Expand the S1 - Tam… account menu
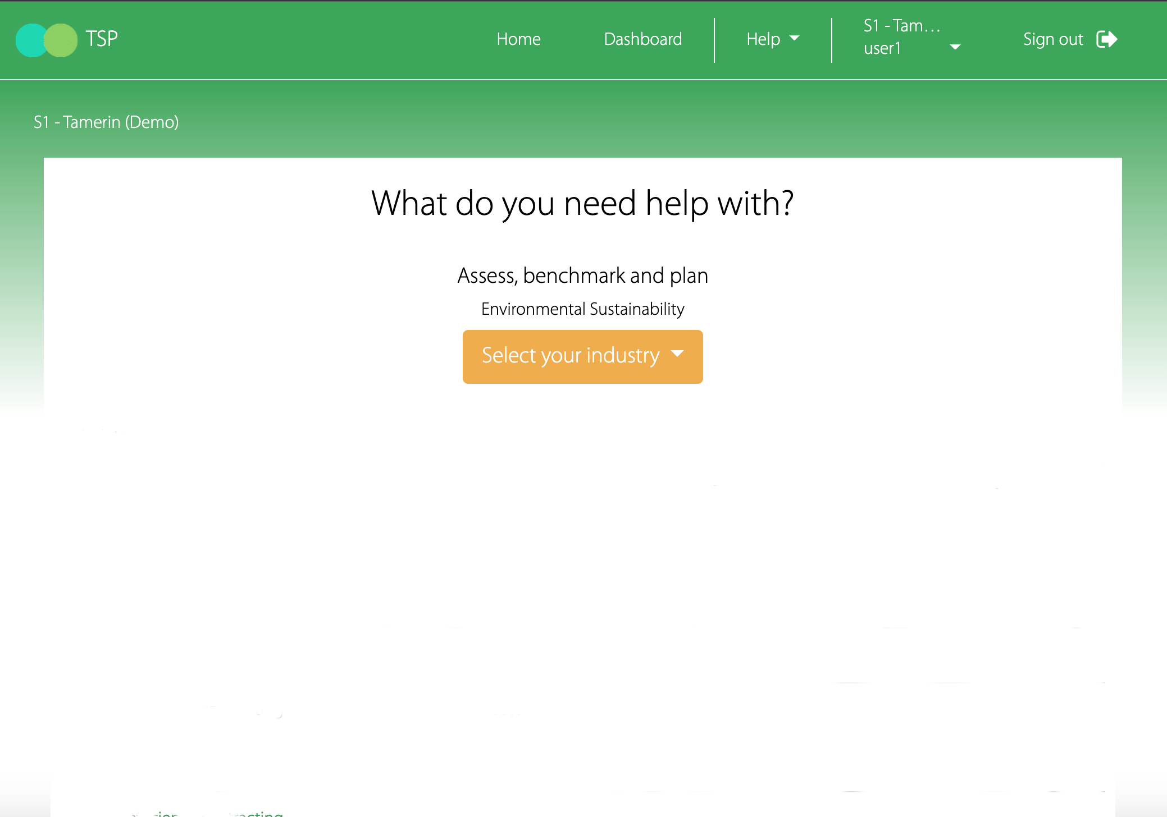This screenshot has height=817, width=1167. [x=901, y=26]
